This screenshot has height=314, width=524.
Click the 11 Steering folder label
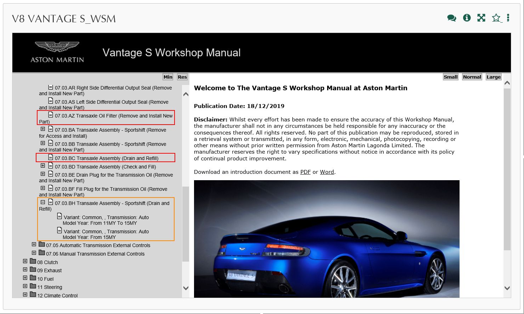click(50, 287)
